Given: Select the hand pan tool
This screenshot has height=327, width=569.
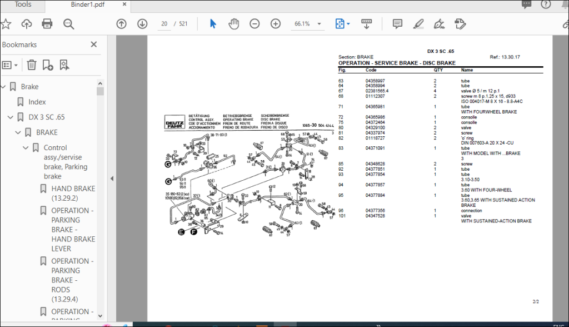Looking at the screenshot, I should coord(234,24).
